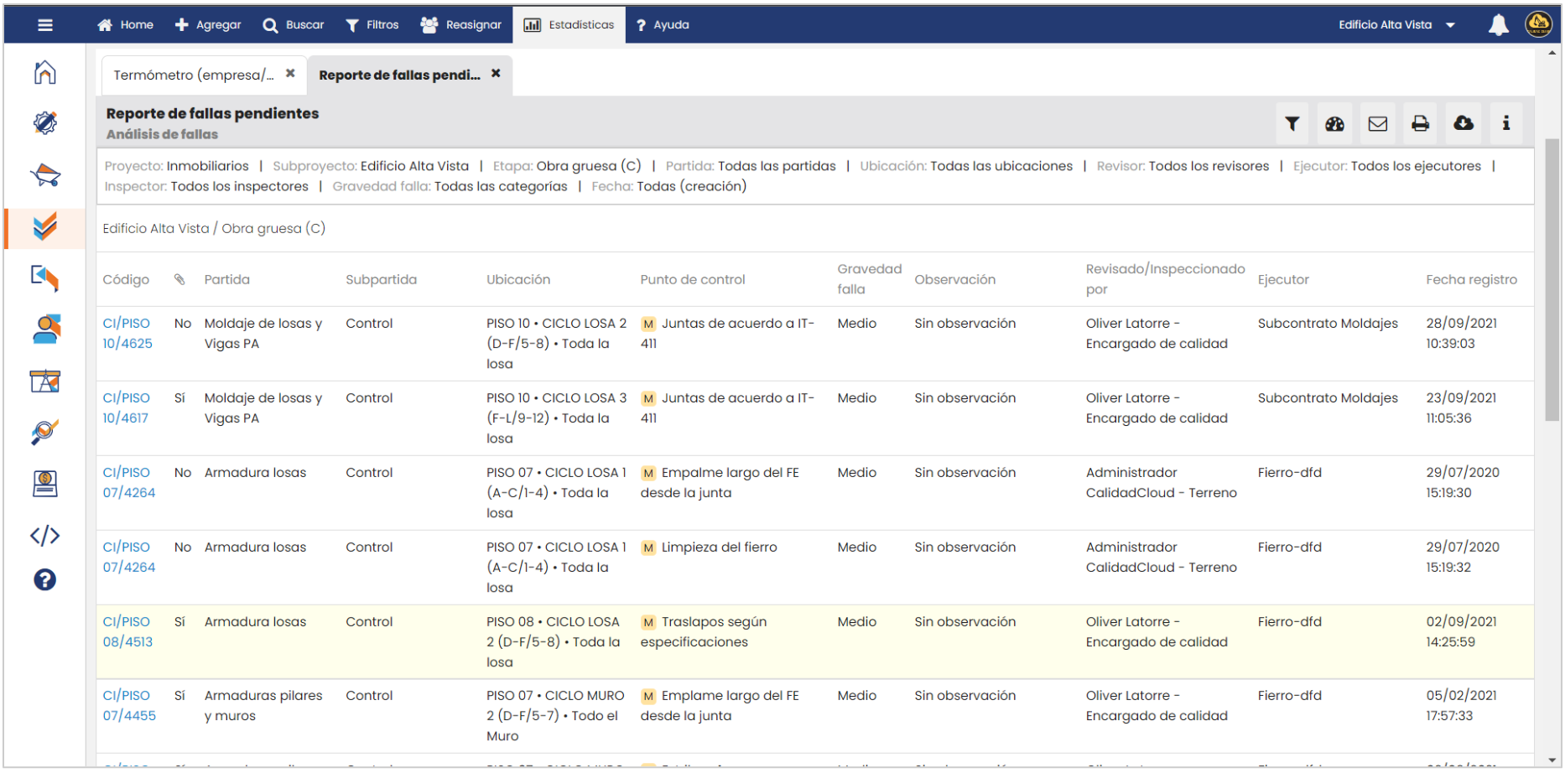Switch to the Termómetro (empresa/...) tab
The height and width of the screenshot is (773, 1565).
coord(194,75)
